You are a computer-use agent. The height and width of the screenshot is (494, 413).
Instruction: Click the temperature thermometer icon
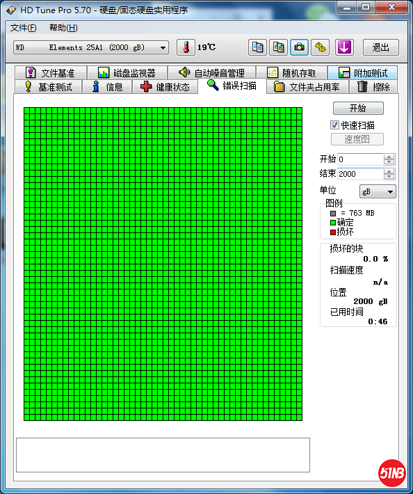pyautogui.click(x=186, y=47)
